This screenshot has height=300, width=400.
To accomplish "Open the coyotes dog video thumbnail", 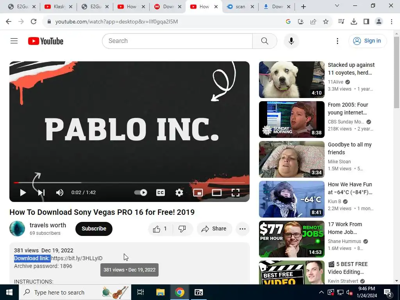I will point(291,80).
